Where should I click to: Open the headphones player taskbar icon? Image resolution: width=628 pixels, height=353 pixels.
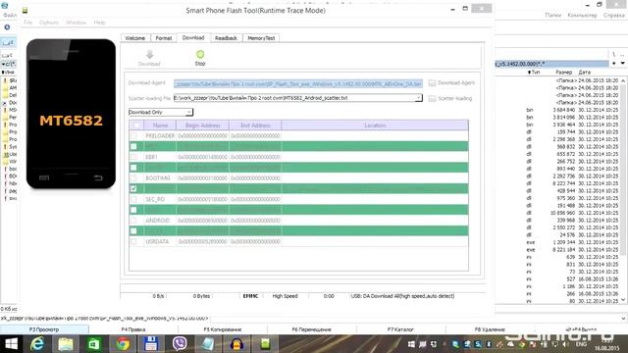[236, 344]
